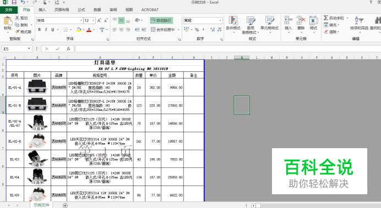Toggle the Comma Style button
This screenshot has height=208, width=381.
tap(203, 30)
